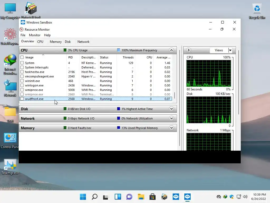This screenshot has height=203, width=270.
Task: Check the System process checkbox
Action: (x=22, y=63)
